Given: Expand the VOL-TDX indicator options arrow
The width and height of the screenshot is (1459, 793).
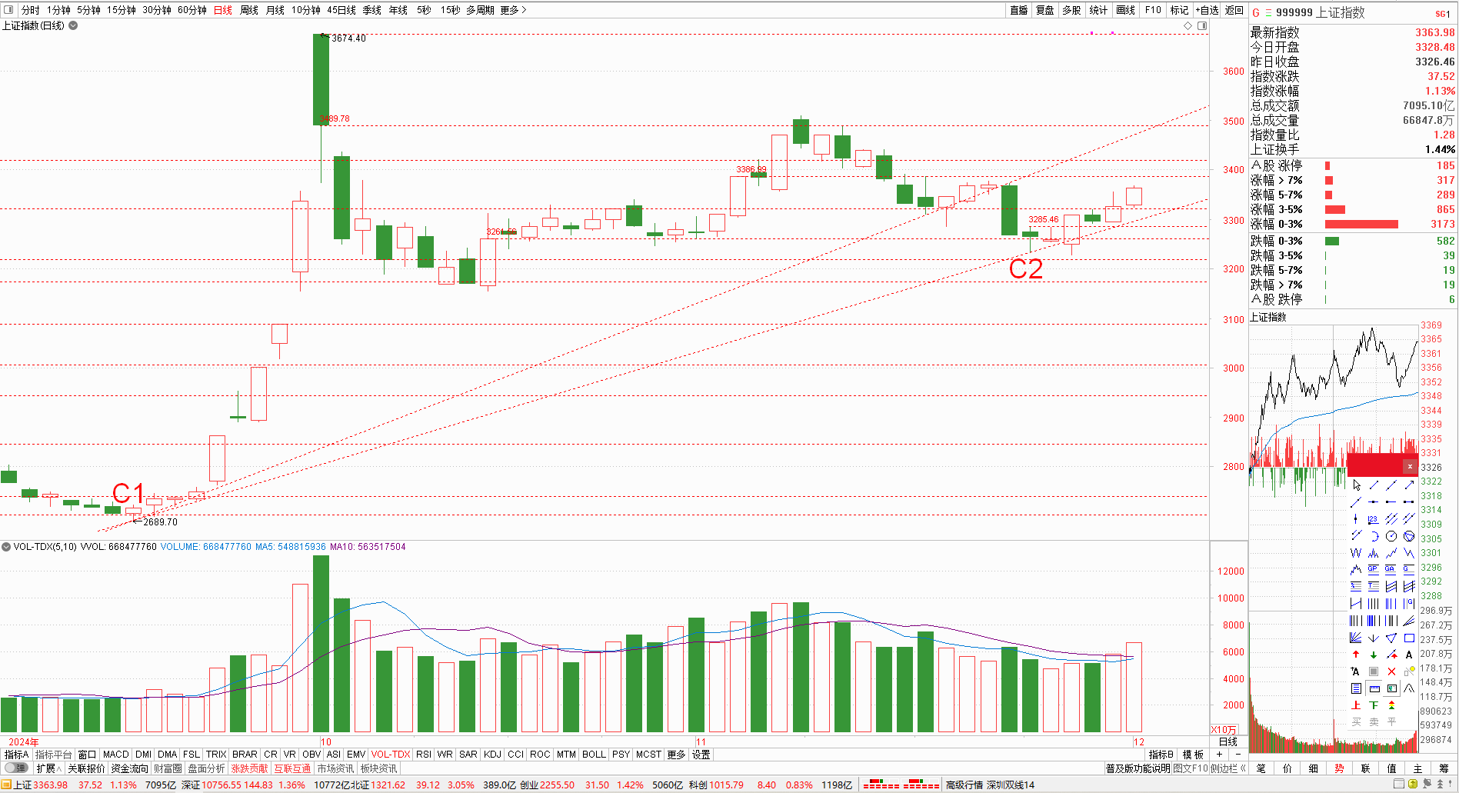Looking at the screenshot, I should click(x=6, y=547).
